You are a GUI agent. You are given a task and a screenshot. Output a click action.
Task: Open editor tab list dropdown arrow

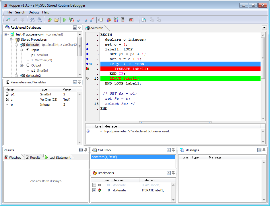[264, 28]
